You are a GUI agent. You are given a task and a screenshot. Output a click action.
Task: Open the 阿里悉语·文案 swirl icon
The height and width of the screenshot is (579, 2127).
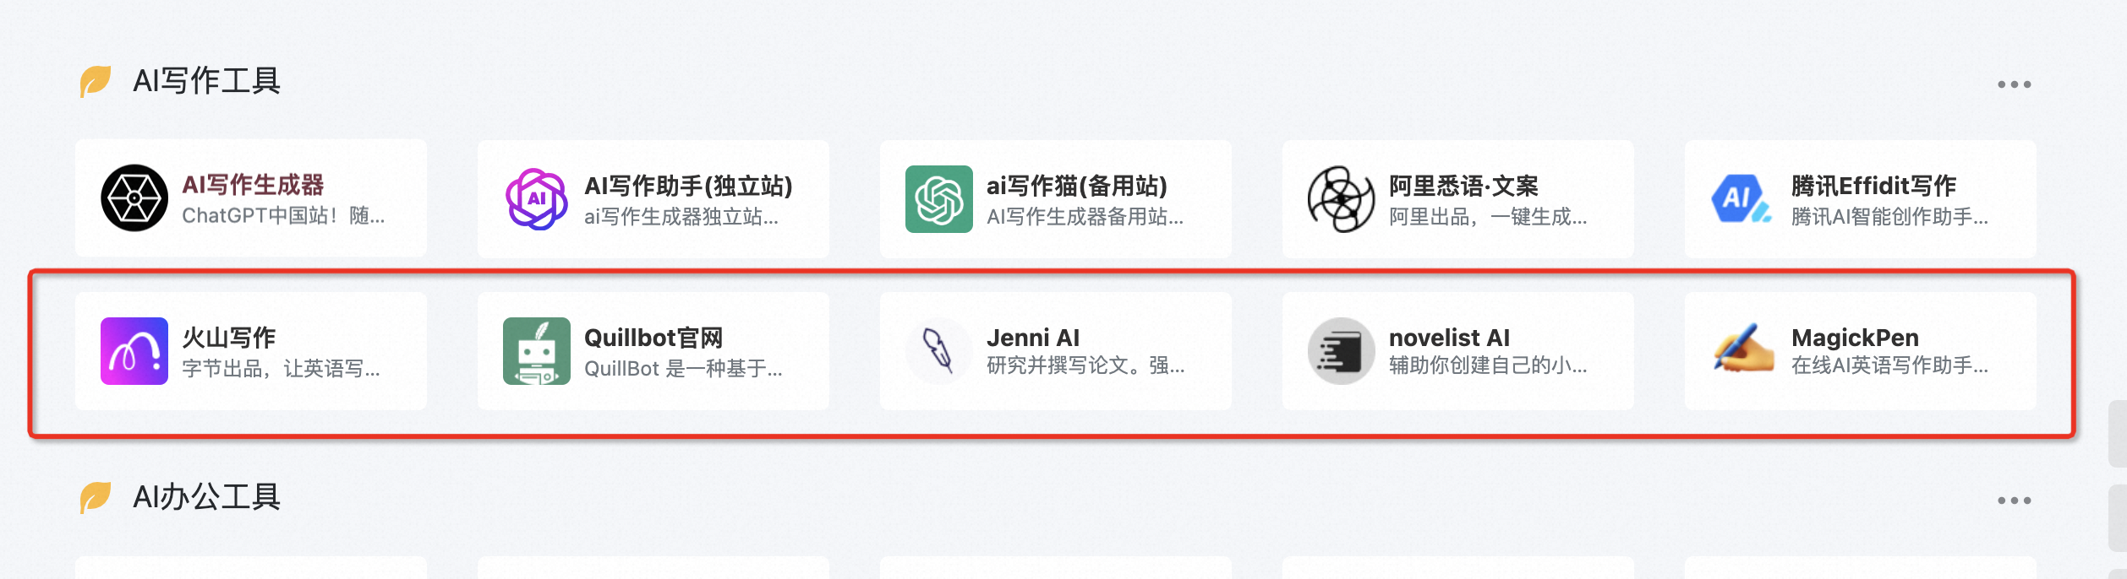[1341, 199]
